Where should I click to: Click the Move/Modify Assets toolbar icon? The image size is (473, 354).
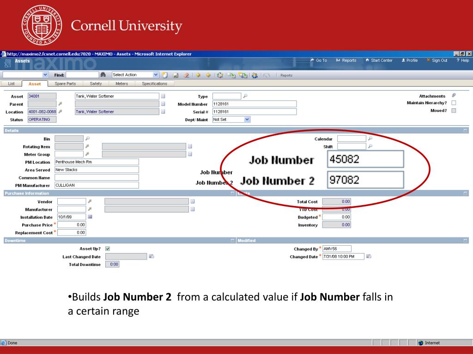231,75
